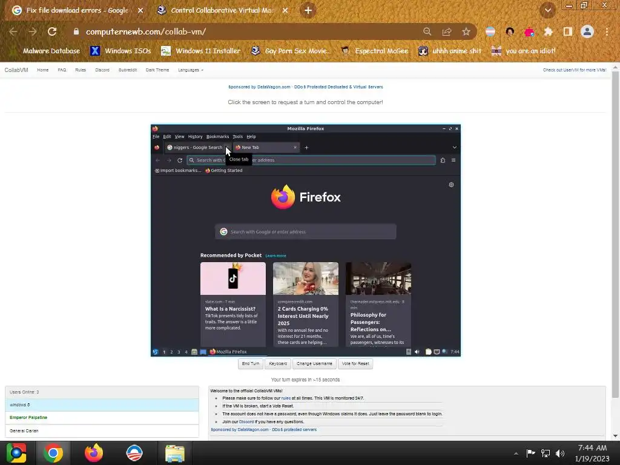The image size is (620, 465).
Task: Go back in Chrome history
Action: (x=13, y=31)
